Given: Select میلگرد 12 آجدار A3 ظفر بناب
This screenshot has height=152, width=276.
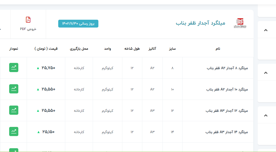Looking at the screenshot, I should pos(226,111).
